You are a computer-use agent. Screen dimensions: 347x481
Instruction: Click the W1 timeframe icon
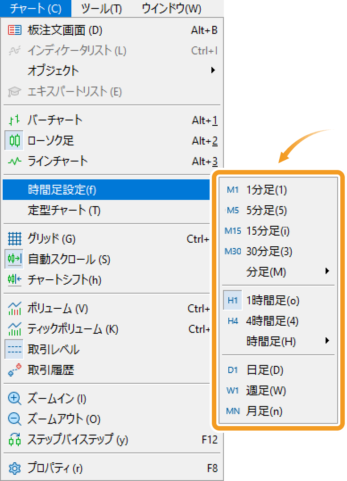(233, 390)
